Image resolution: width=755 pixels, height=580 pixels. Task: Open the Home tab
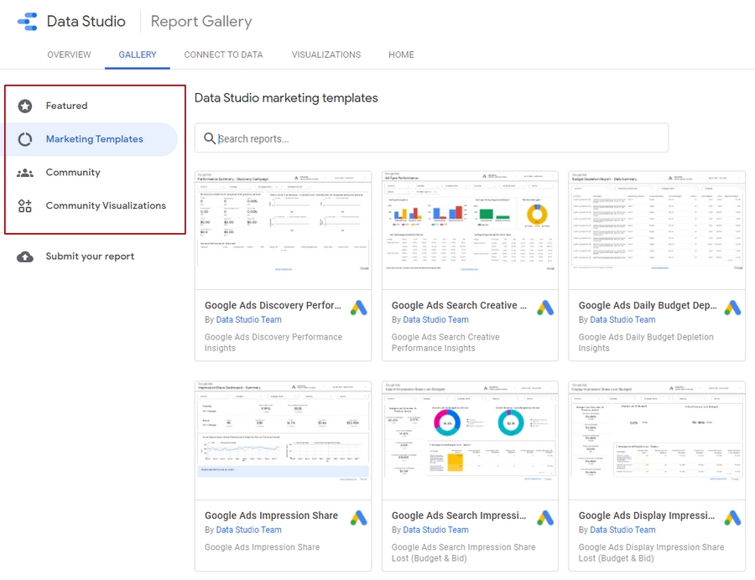pos(401,54)
